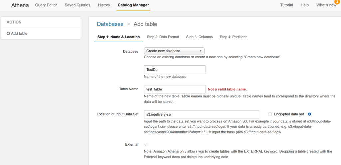Screen dimensions: 341x165
Task: Click the plus icon beside Add table
Action: tap(8, 34)
